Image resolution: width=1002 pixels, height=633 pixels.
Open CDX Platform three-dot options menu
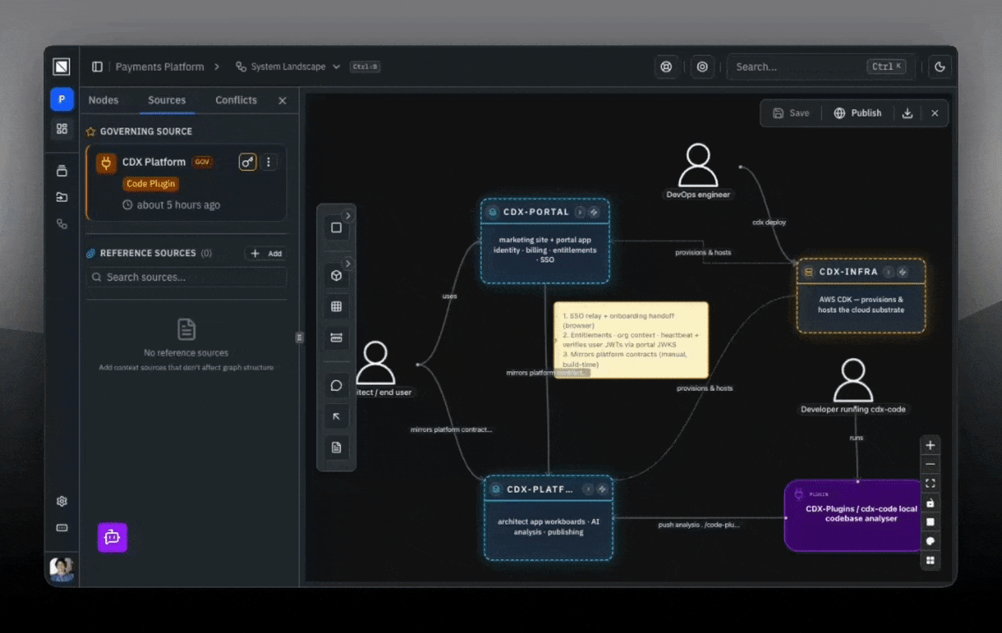click(269, 162)
